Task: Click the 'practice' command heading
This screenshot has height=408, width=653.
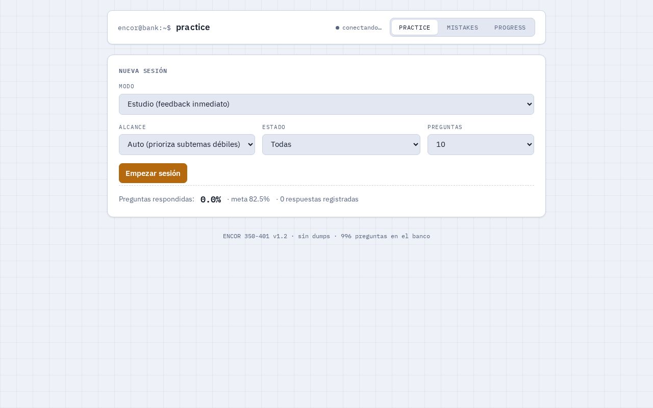Action: [x=193, y=27]
